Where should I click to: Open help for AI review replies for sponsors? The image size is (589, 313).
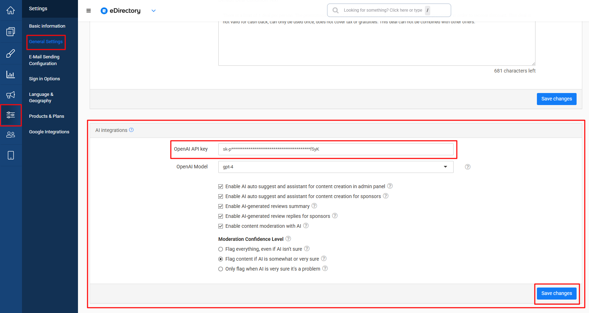(335, 216)
